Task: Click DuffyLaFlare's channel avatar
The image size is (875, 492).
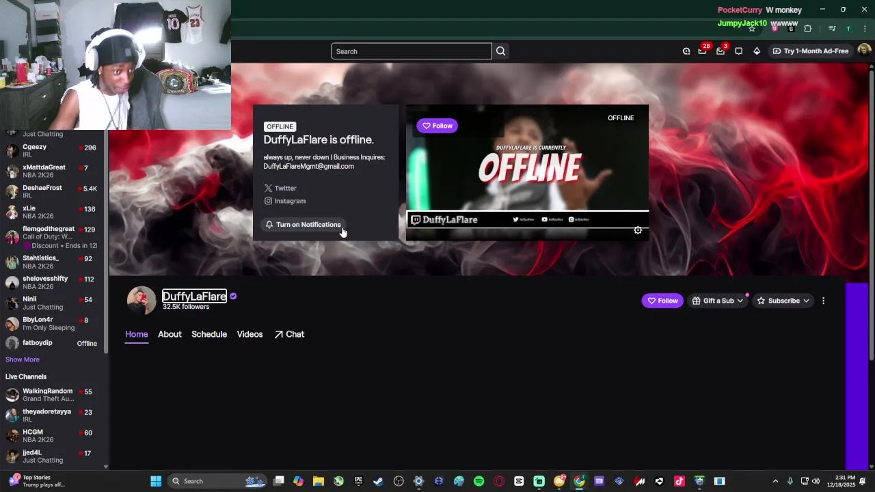Action: 142,301
